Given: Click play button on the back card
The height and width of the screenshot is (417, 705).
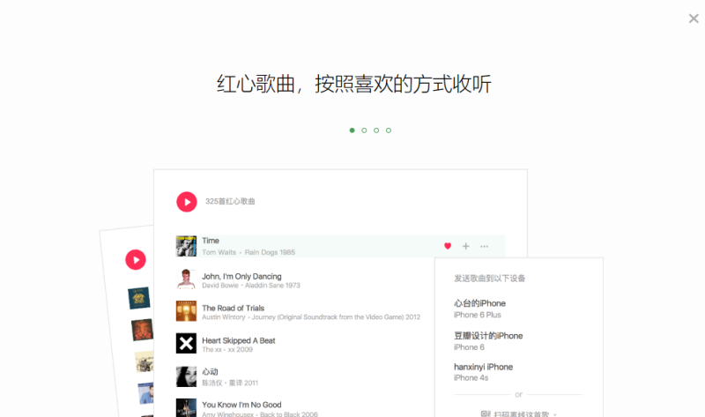Looking at the screenshot, I should point(136,260).
